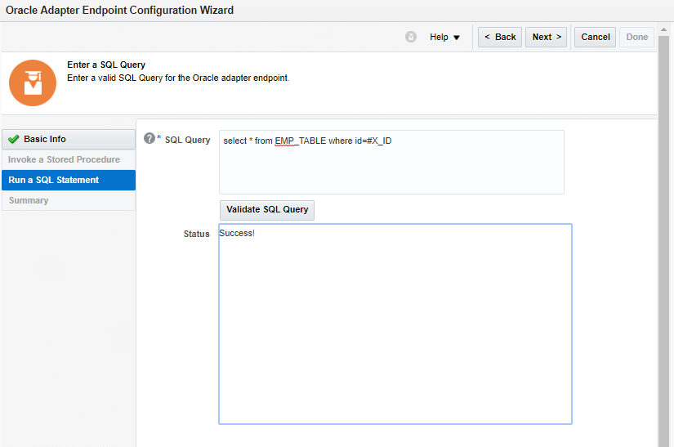674x447 pixels.
Task: Click the disabled Done button
Action: 637,37
